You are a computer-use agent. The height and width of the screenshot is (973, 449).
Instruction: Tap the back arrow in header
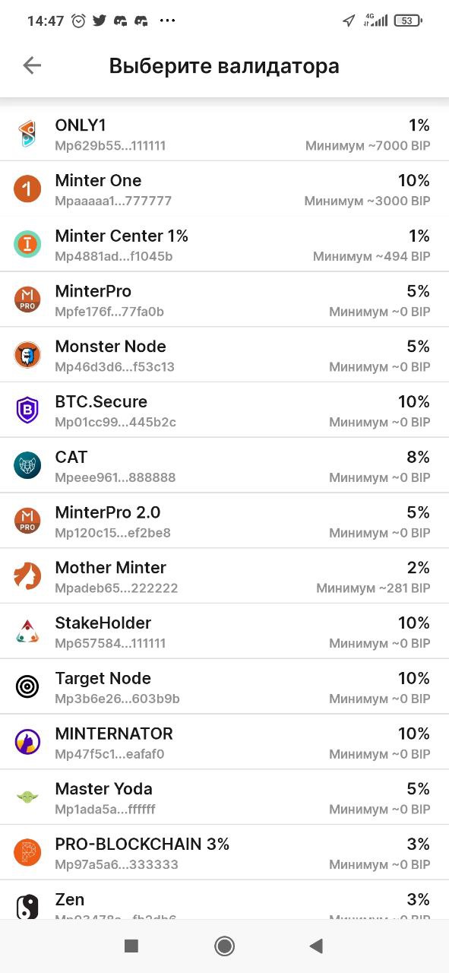point(32,65)
